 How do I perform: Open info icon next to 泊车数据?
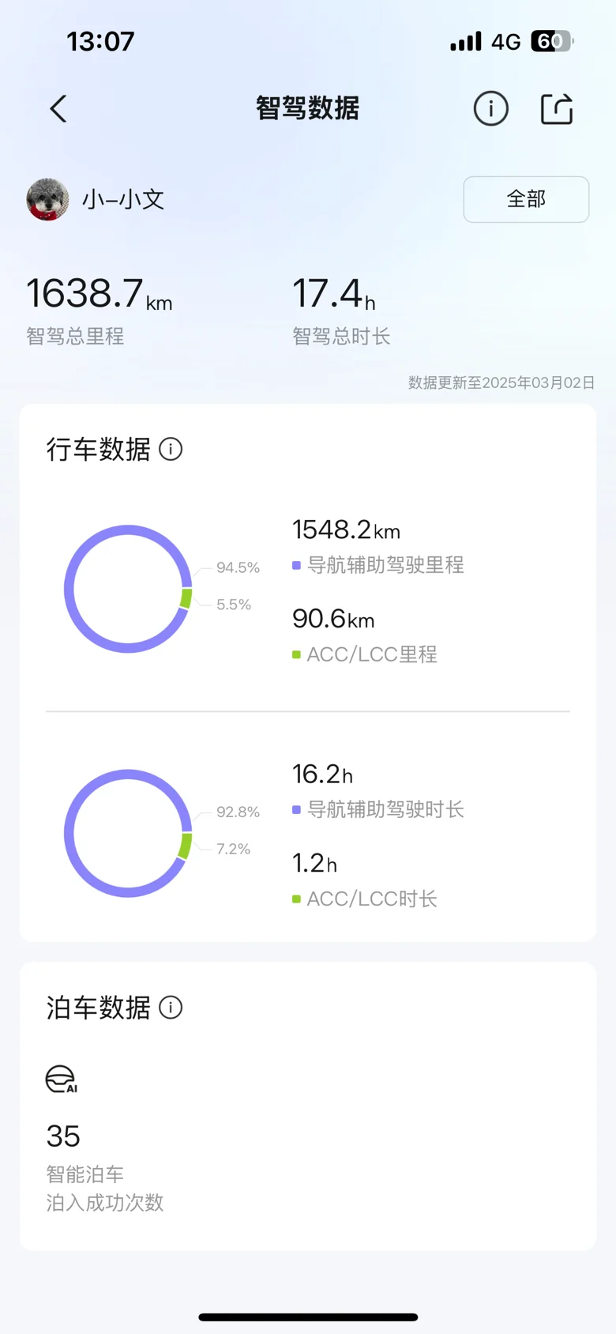[171, 1007]
